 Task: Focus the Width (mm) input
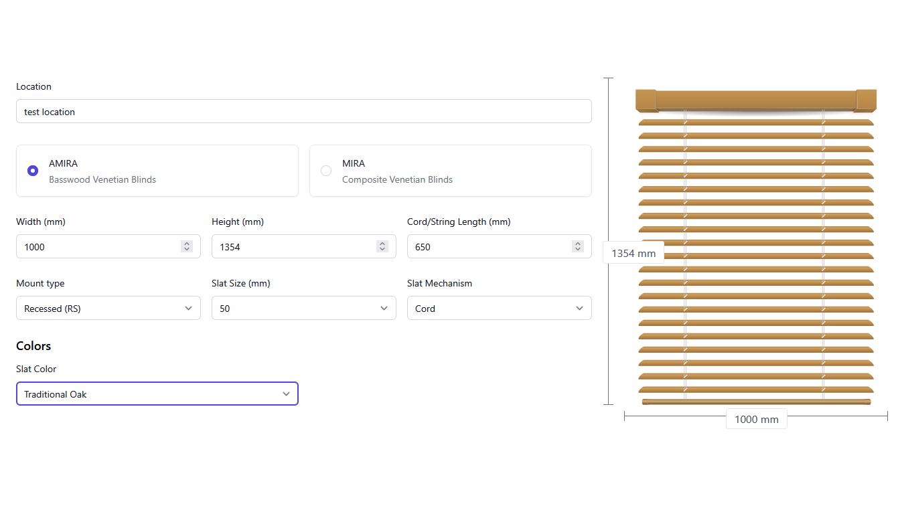pyautogui.click(x=108, y=247)
